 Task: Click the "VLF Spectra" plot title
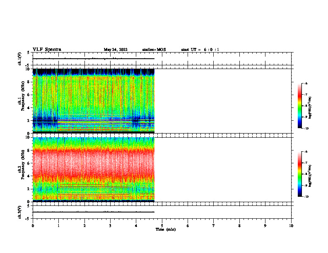pos(47,50)
